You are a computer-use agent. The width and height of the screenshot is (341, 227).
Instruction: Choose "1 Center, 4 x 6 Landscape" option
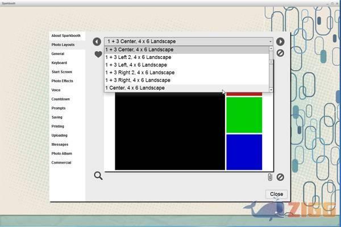(x=135, y=88)
